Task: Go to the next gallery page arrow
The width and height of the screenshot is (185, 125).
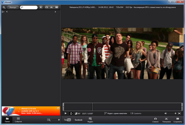Action: [55, 12]
